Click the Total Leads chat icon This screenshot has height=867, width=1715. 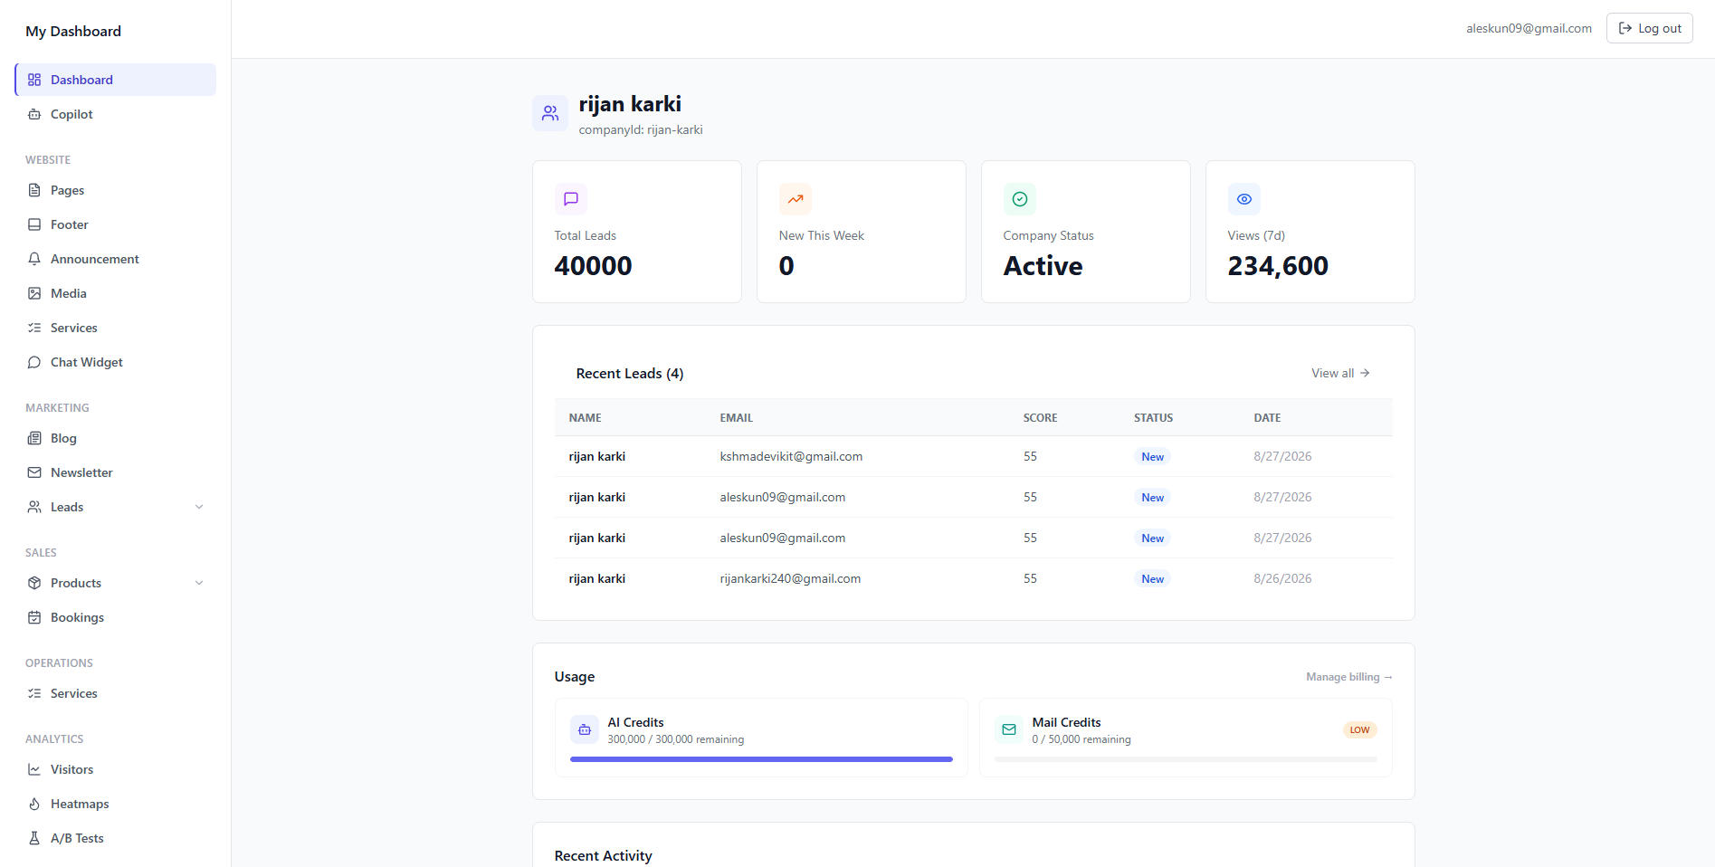(571, 199)
